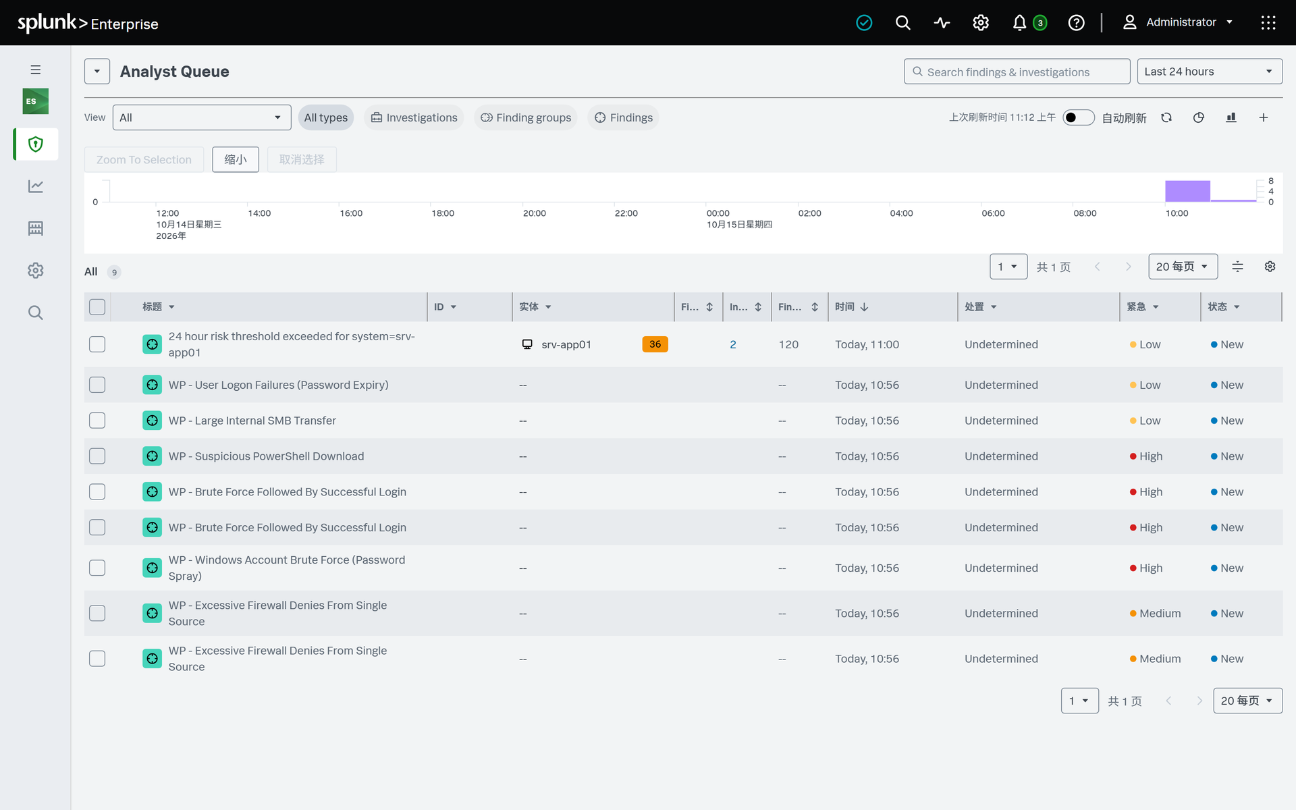
Task: Focus the Search findings & investigations field
Action: pyautogui.click(x=1017, y=72)
